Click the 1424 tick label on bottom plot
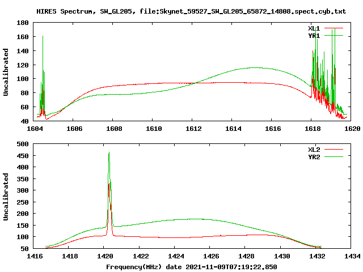This screenshot has width=363, height=272. [x=176, y=256]
